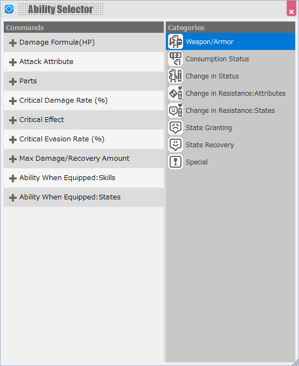Click the blue app icon in title bar

9,9
